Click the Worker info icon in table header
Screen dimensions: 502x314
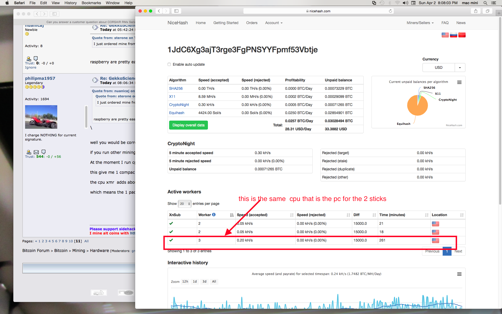(214, 215)
